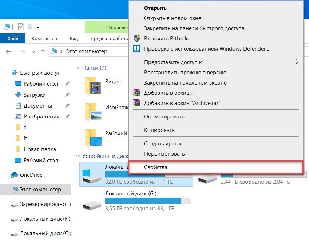
Task: Switch to the Компьютер ribbon tab
Action: [44, 39]
